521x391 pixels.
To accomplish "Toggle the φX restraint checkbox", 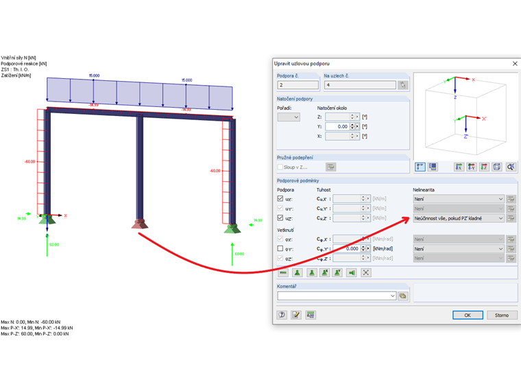I will click(x=280, y=239).
